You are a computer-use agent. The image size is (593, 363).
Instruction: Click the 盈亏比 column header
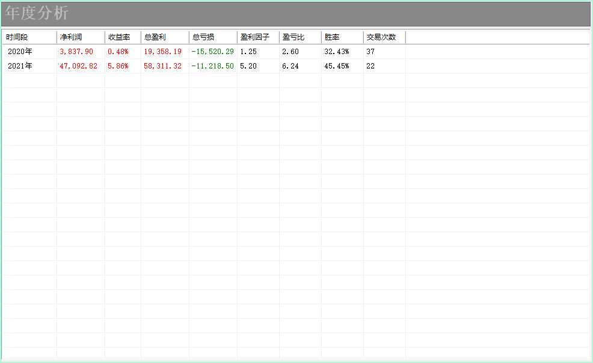(x=300, y=37)
